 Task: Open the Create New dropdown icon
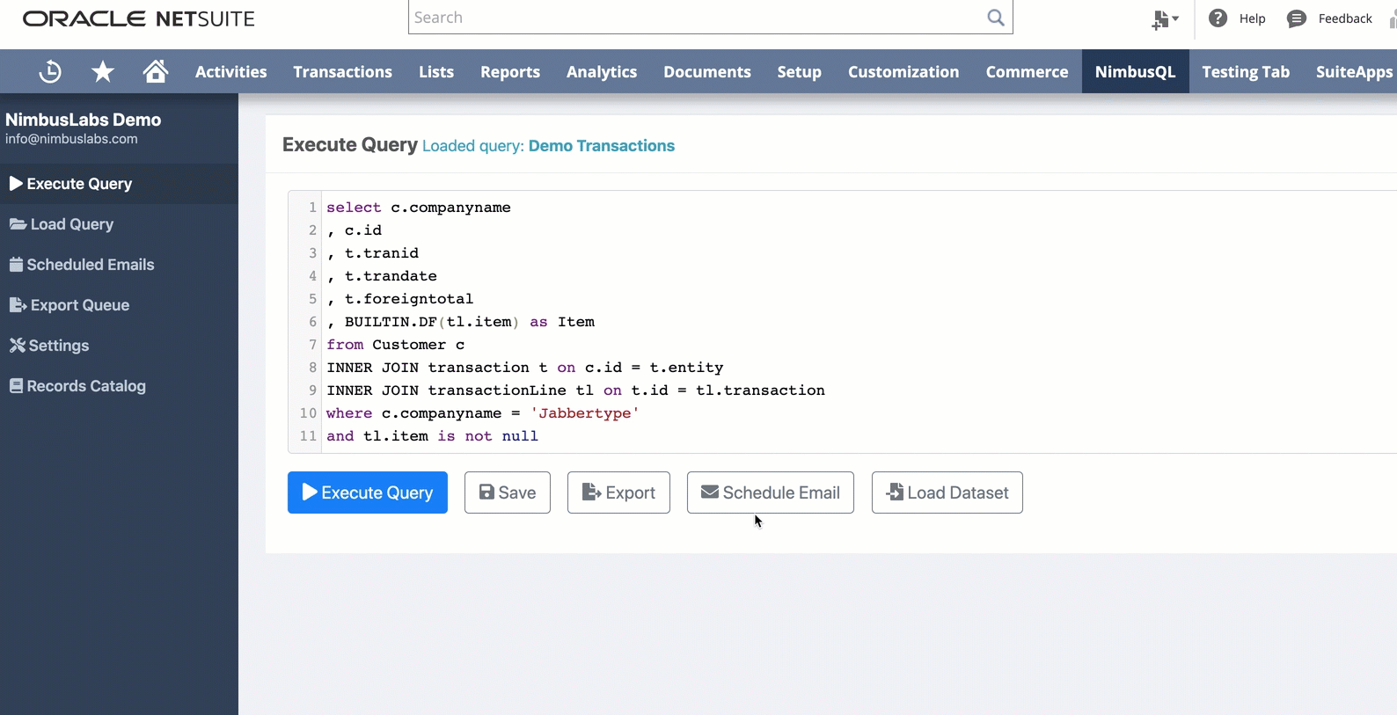tap(1165, 19)
